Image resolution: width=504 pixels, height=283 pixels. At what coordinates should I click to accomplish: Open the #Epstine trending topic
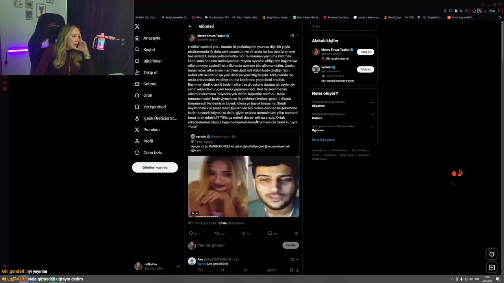(x=318, y=106)
